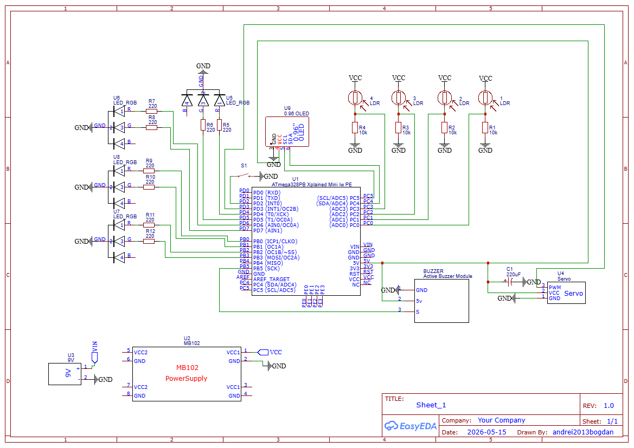
Task: Select resistor R6 220 symbol
Action: pyautogui.click(x=203, y=125)
